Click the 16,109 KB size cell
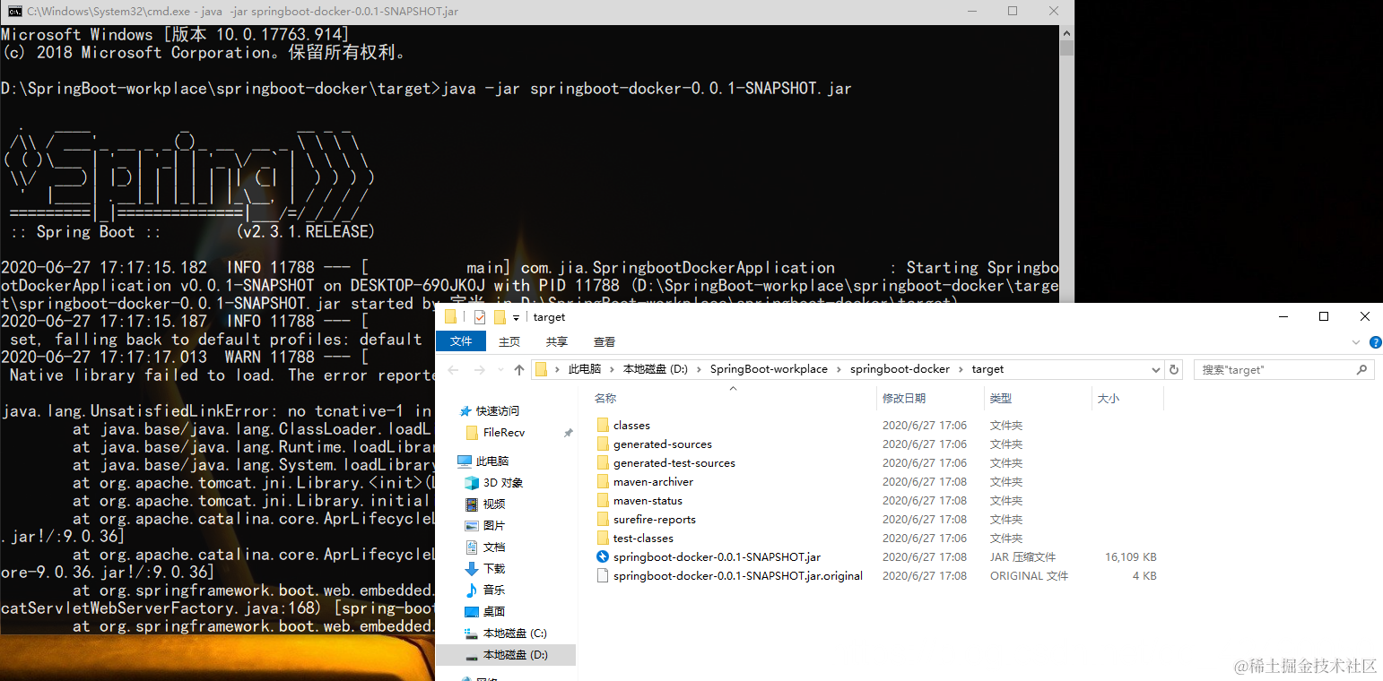Screen dimensions: 1383x681 point(1131,557)
